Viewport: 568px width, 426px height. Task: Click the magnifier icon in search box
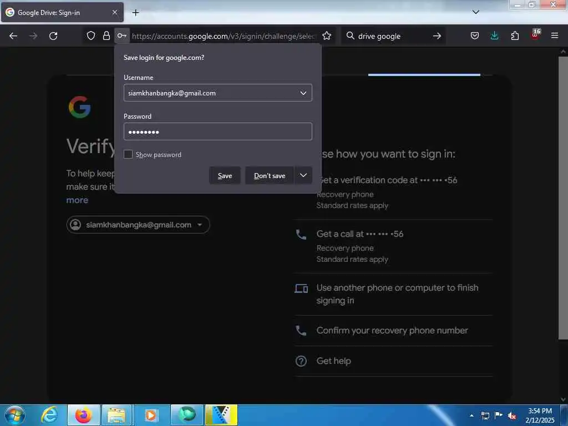pos(350,35)
